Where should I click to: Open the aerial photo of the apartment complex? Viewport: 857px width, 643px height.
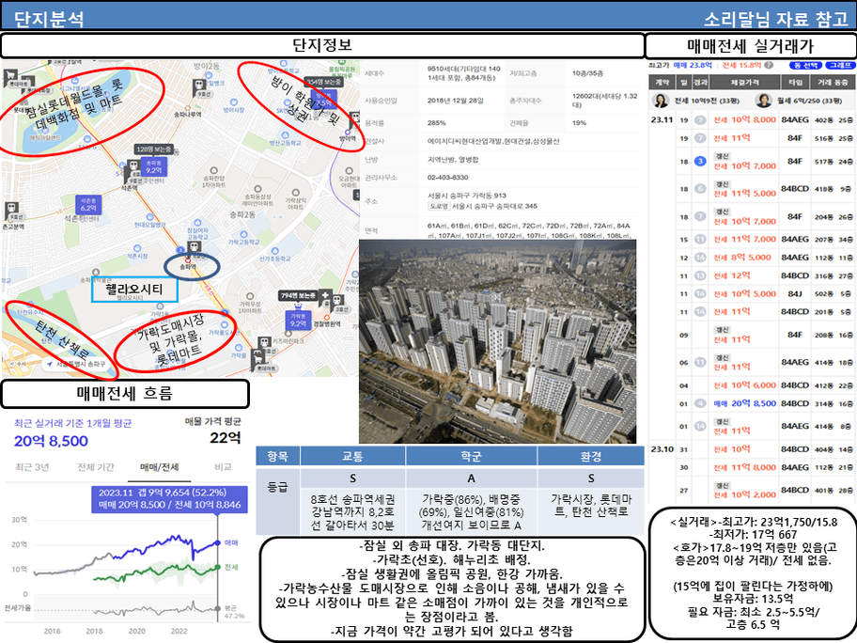tap(497, 341)
